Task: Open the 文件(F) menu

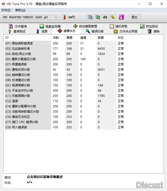Action: coord(6,10)
